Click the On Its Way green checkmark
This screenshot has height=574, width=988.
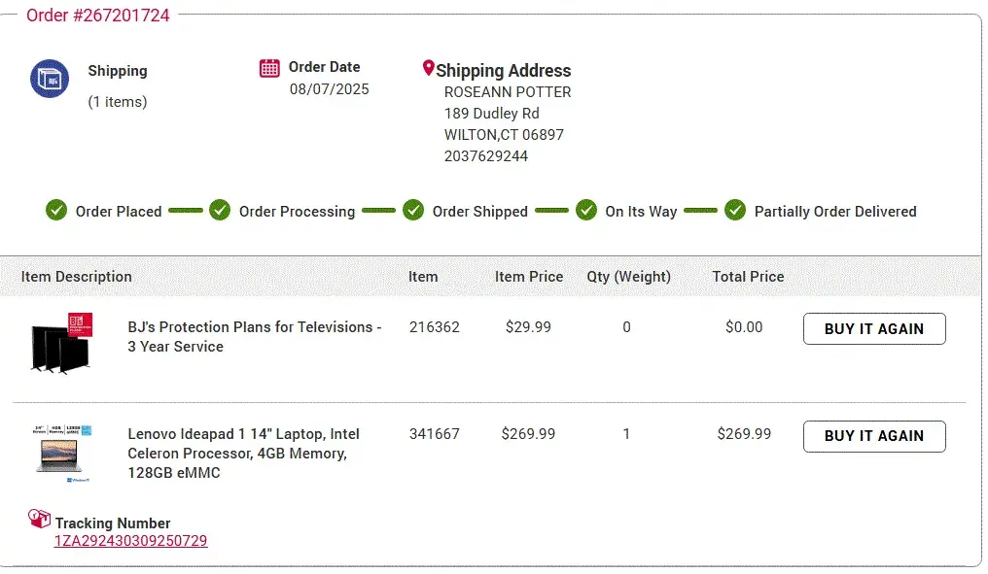(x=585, y=210)
